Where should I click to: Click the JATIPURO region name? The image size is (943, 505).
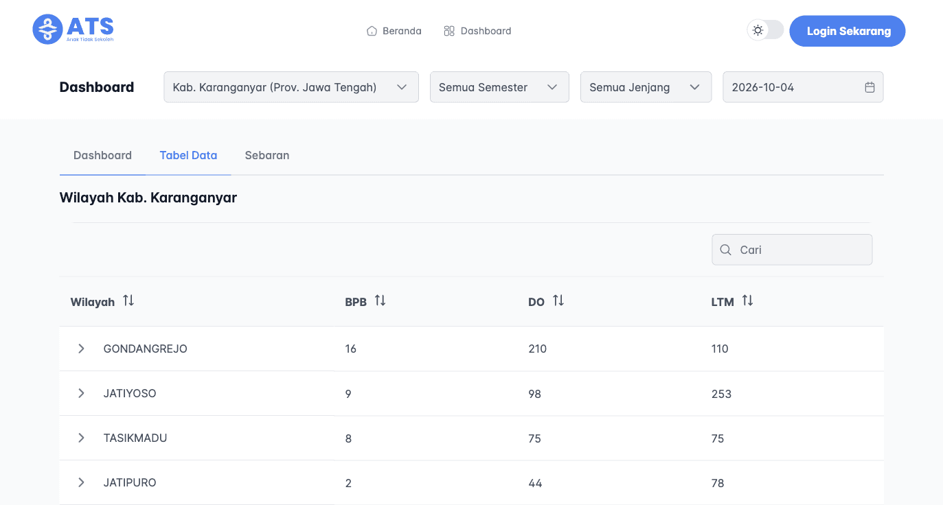click(130, 482)
